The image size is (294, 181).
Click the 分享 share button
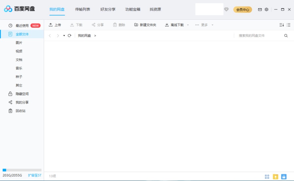click(98, 25)
